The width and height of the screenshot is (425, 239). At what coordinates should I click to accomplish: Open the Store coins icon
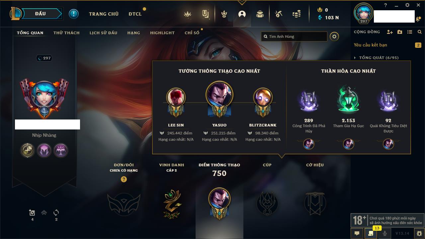point(297,14)
